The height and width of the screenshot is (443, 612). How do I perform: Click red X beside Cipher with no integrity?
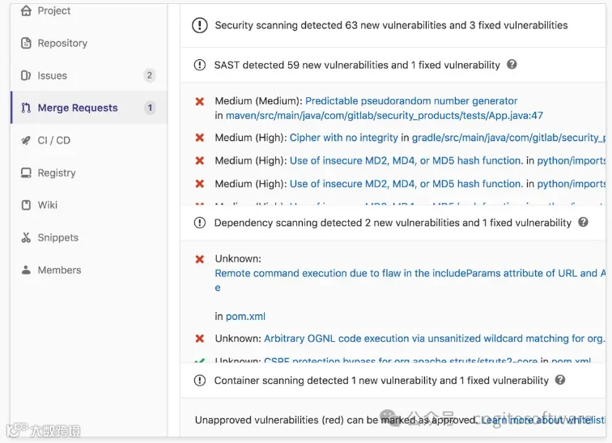coord(199,138)
